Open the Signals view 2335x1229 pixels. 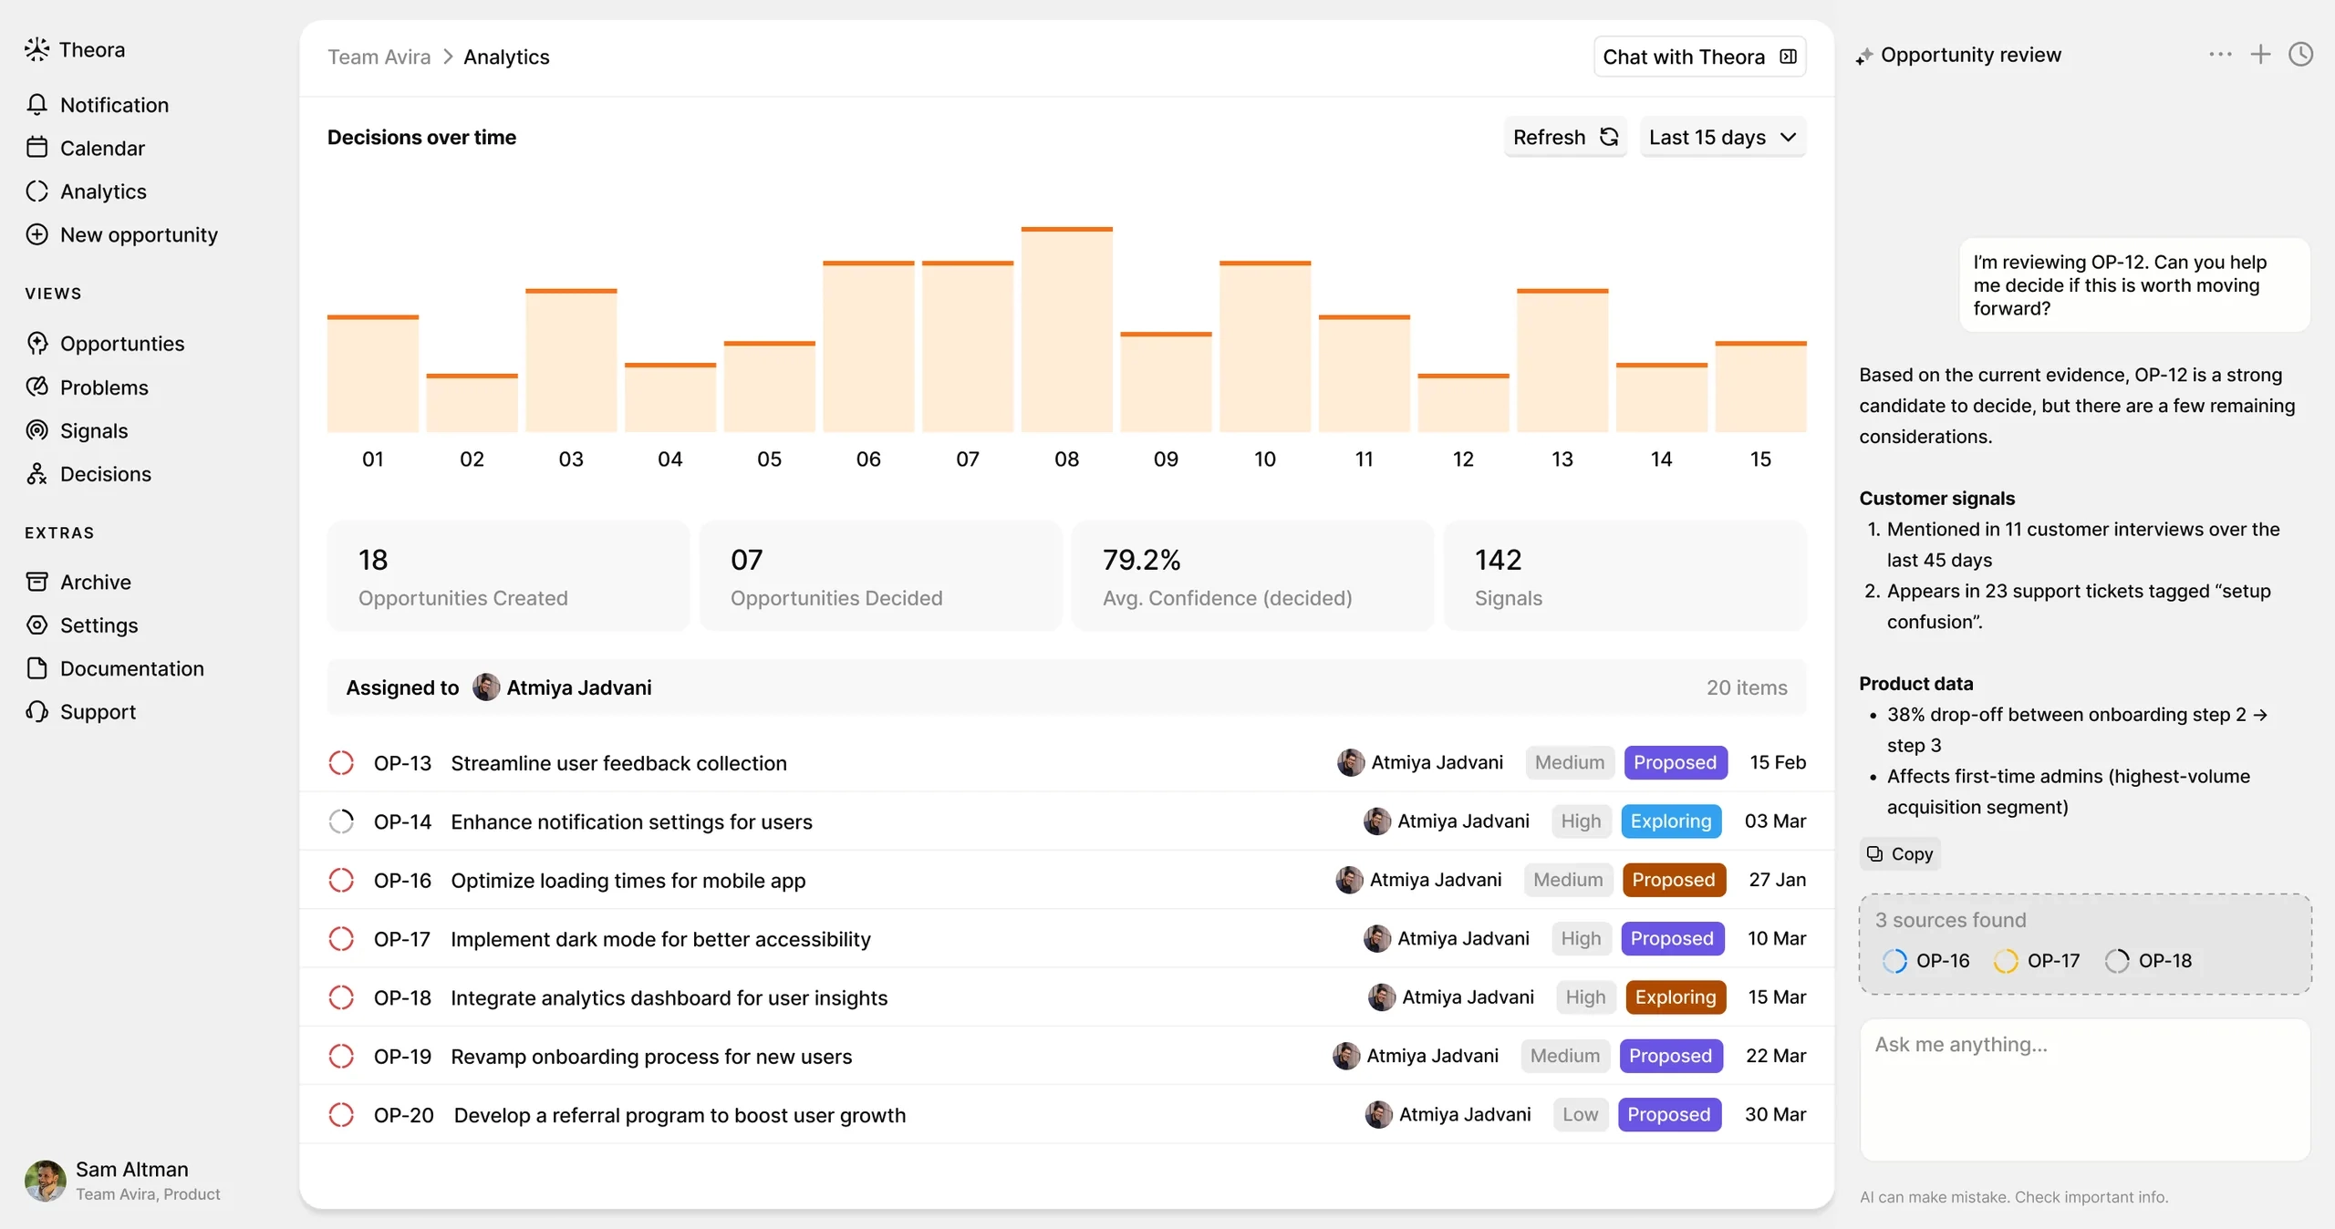(94, 430)
